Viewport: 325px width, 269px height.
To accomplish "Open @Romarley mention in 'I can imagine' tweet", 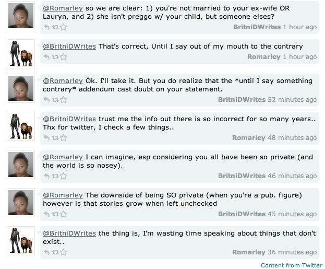I will (63, 157).
